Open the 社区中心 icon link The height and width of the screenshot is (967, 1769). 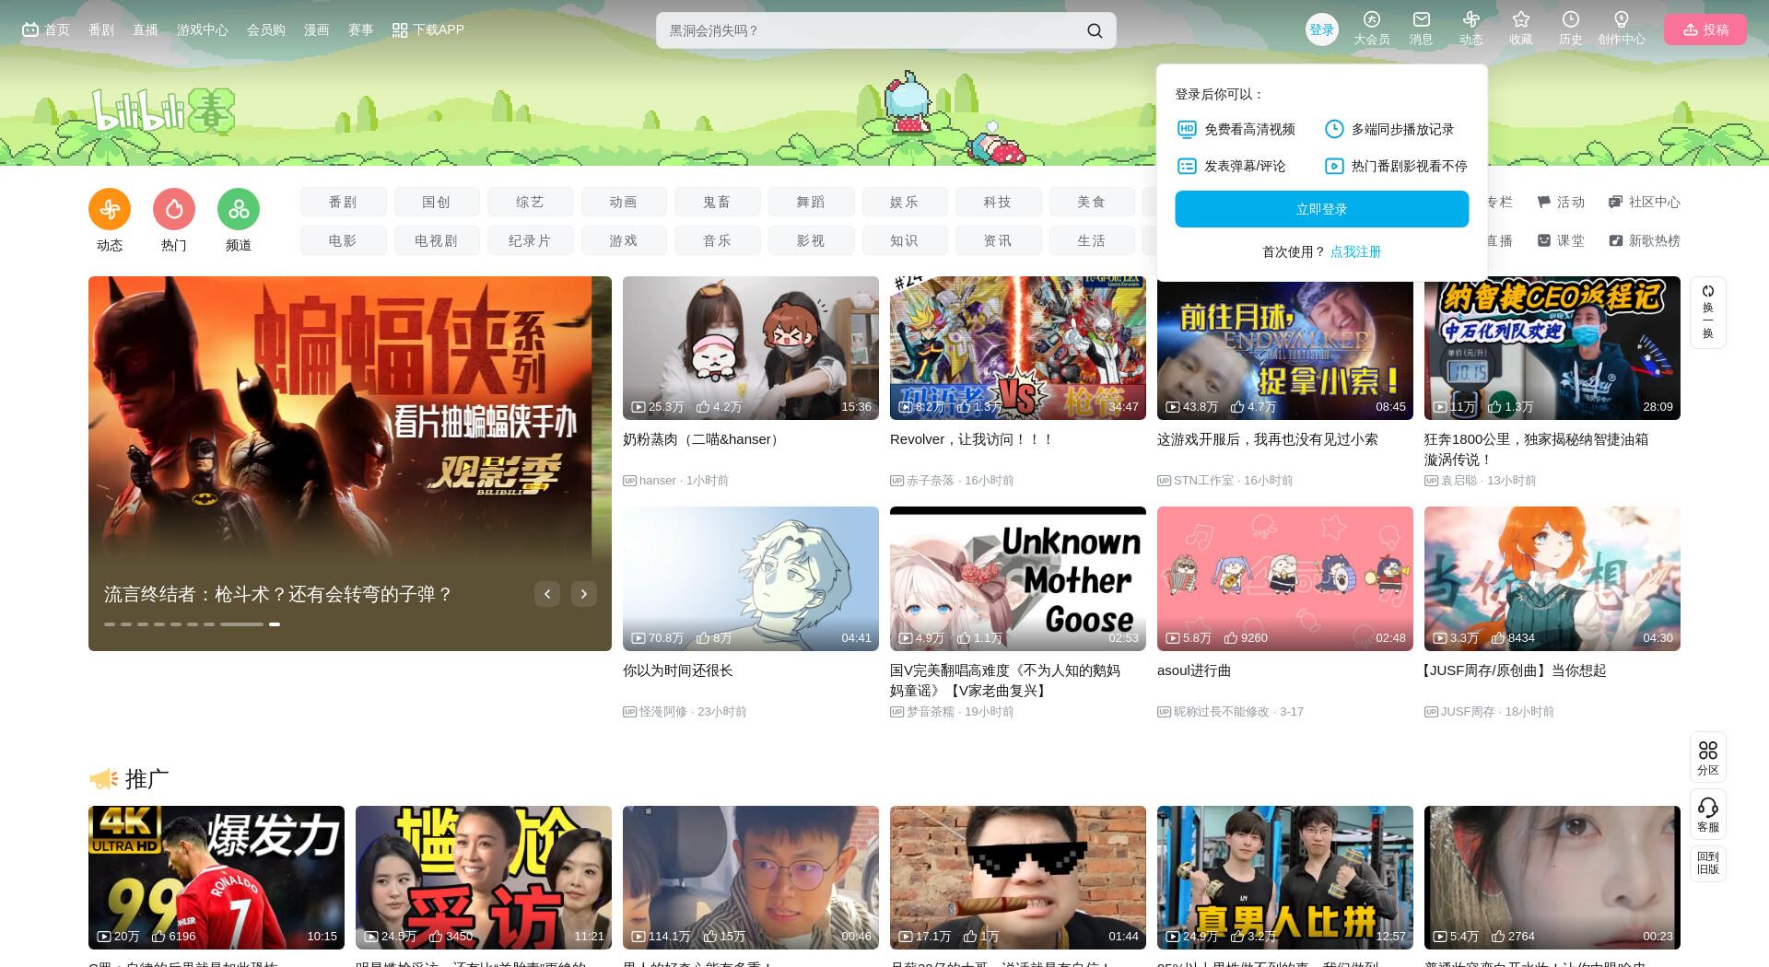pyautogui.click(x=1645, y=202)
